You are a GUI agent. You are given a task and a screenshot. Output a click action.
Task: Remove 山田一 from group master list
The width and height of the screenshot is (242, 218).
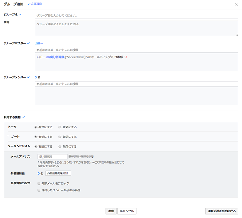click(126, 57)
